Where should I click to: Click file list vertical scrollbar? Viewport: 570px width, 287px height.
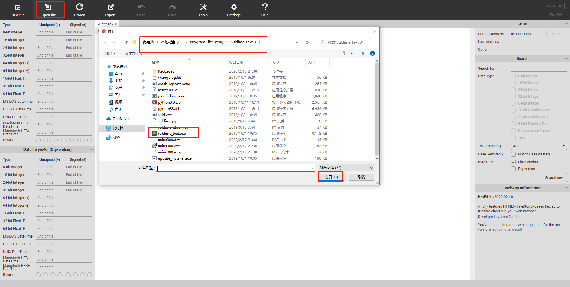[377, 109]
